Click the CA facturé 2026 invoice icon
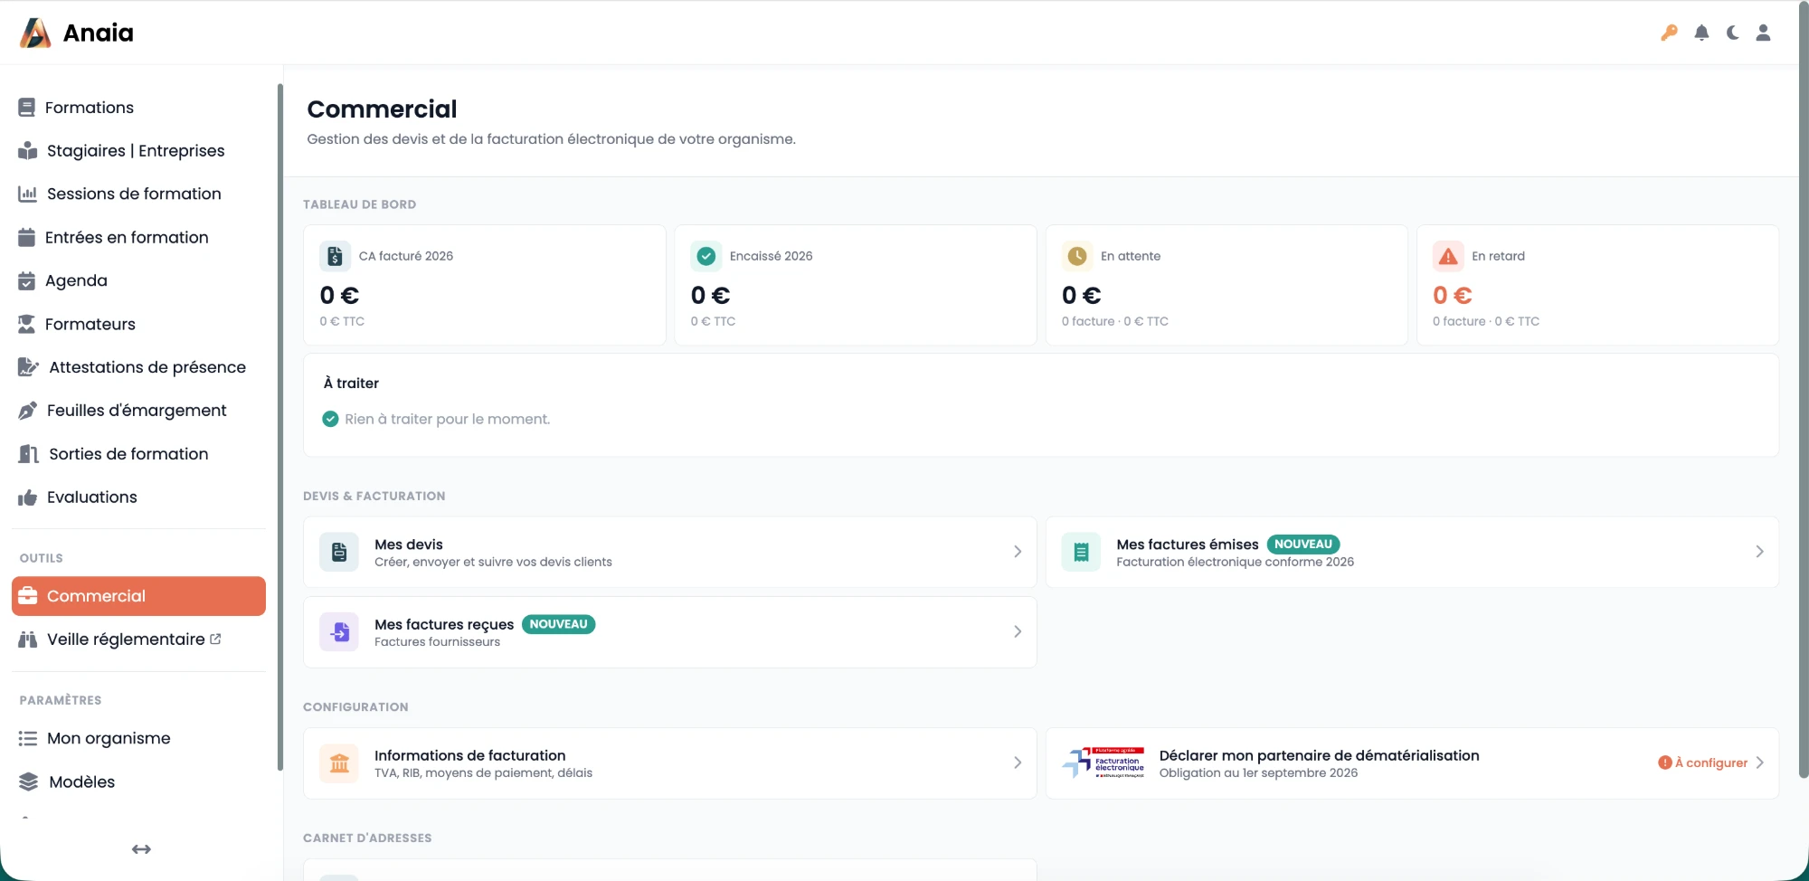 point(335,256)
